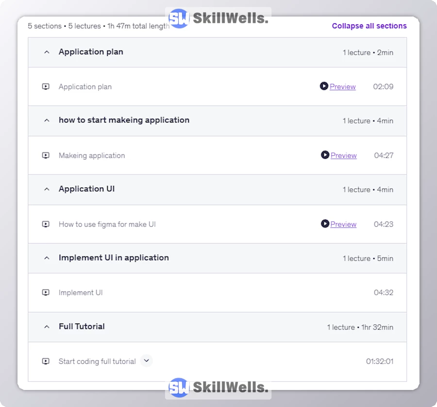Collapse the Full Tutorial section chevron
Screen dimensions: 437x407
coord(47,327)
